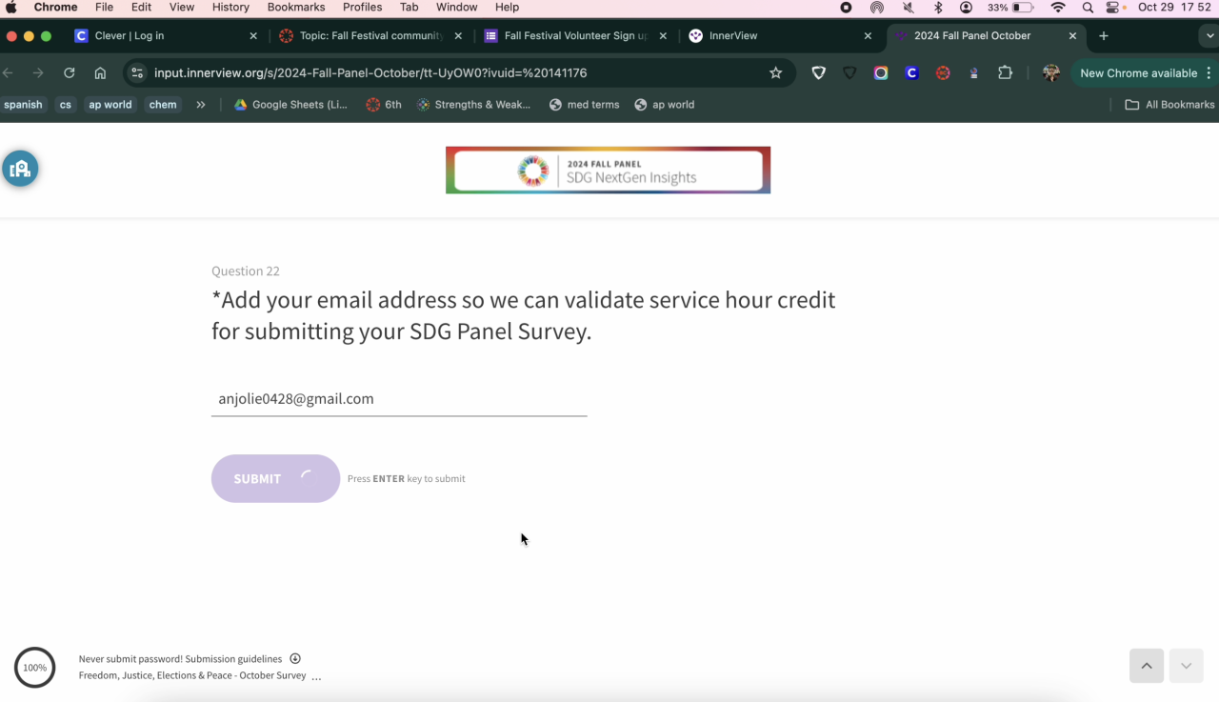This screenshot has width=1219, height=702.
Task: Open the Bookmarks menu
Action: click(x=297, y=7)
